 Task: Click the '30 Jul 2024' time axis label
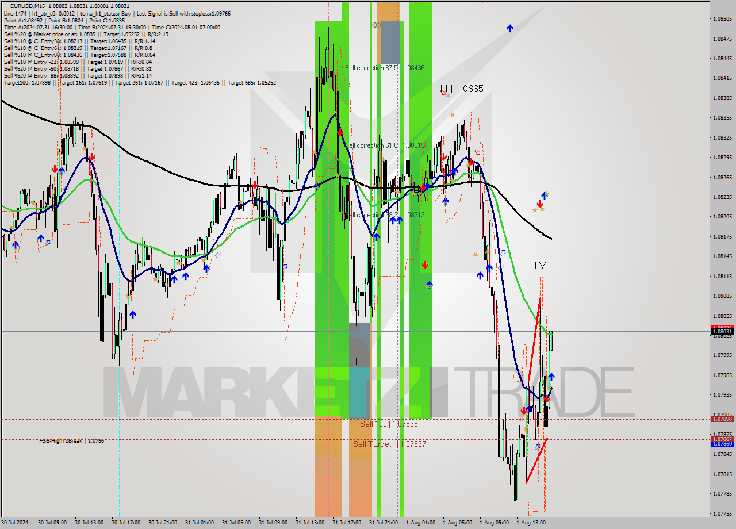click(x=16, y=523)
